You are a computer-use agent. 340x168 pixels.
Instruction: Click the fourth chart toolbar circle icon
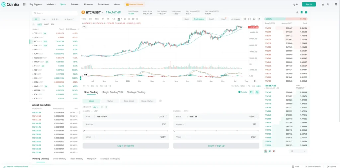tap(137, 19)
